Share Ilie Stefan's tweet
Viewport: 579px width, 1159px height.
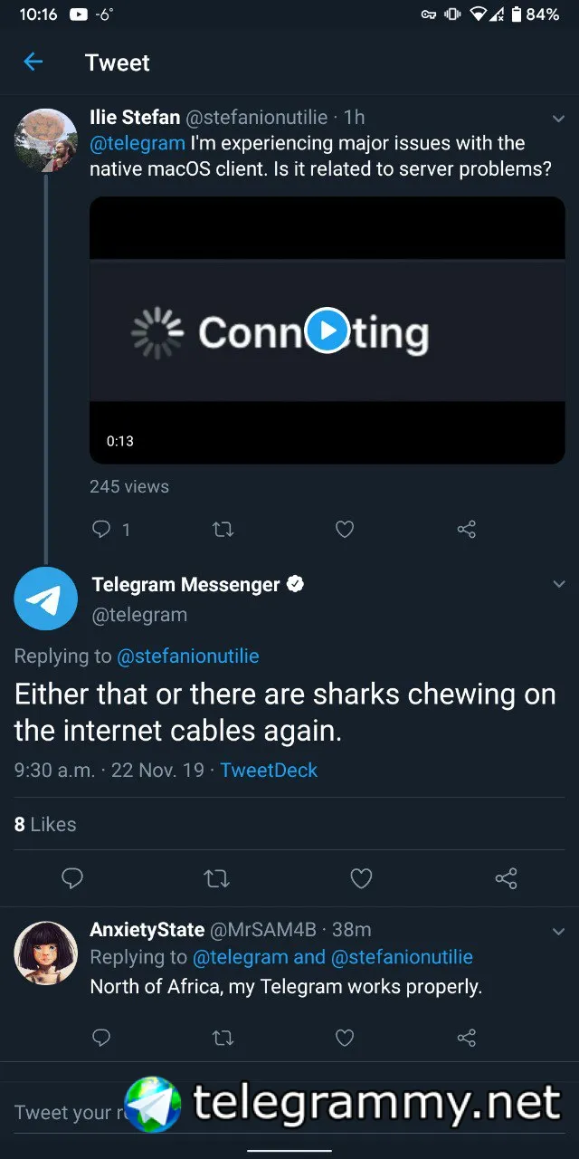tap(467, 529)
